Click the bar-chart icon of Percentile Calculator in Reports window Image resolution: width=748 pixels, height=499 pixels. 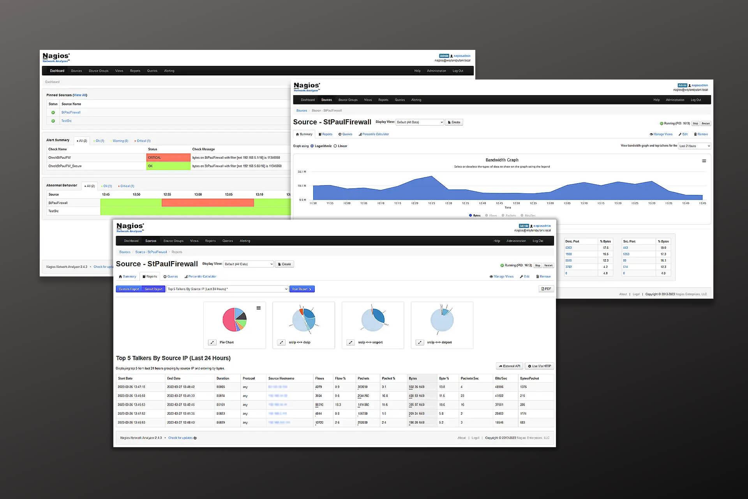[x=186, y=276]
